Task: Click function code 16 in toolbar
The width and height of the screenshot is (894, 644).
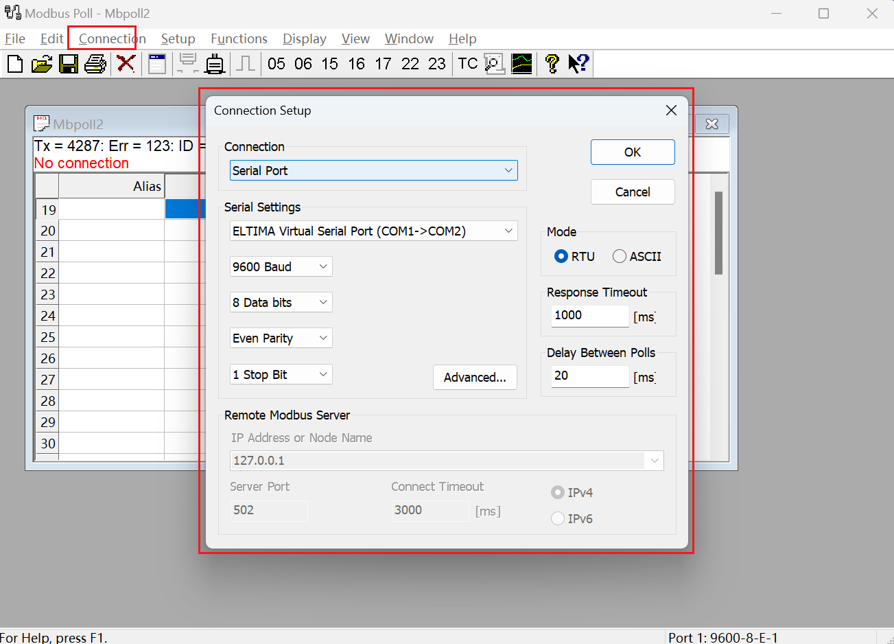Action: coord(356,64)
